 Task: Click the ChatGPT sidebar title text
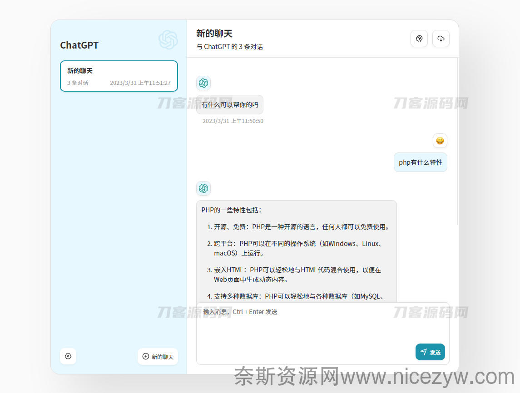[79, 45]
